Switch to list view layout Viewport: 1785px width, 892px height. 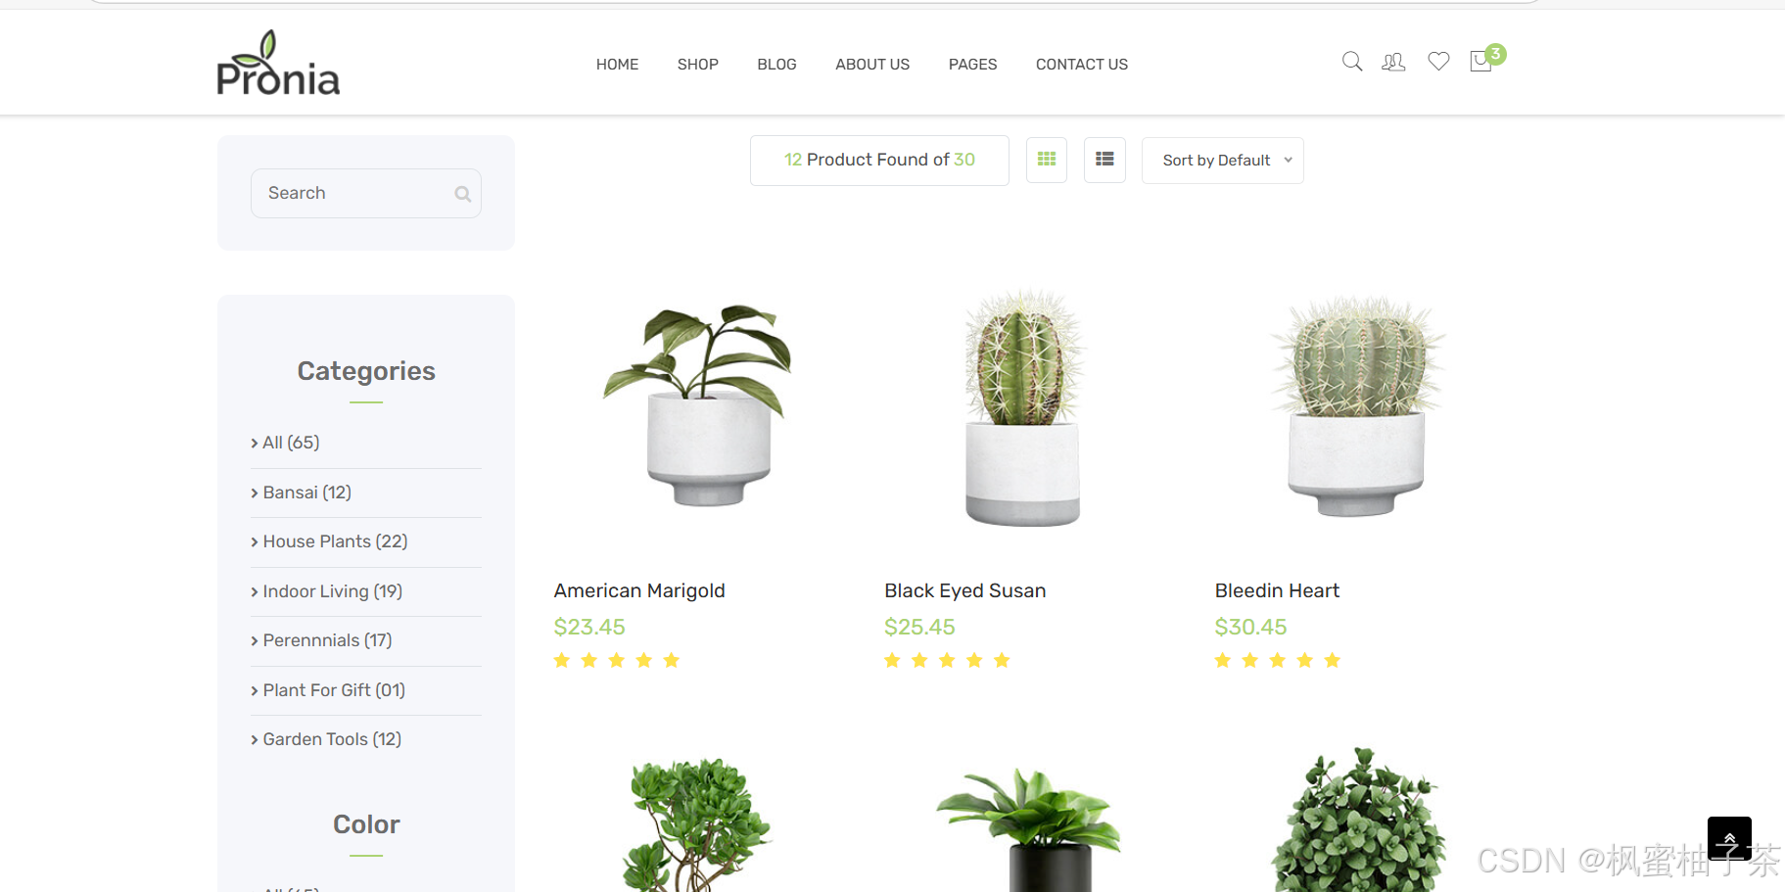pyautogui.click(x=1104, y=160)
